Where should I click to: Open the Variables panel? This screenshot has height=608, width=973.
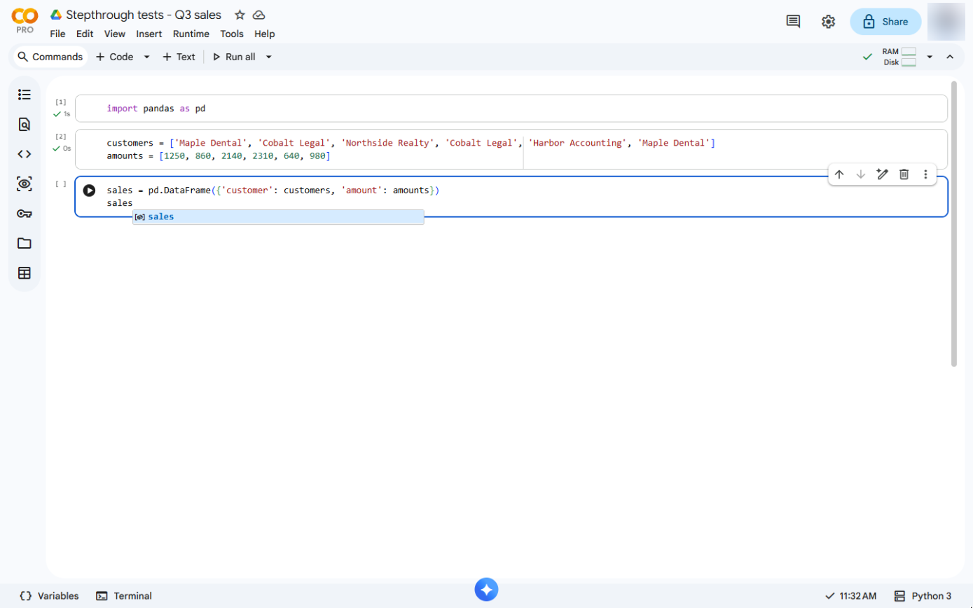click(x=49, y=596)
